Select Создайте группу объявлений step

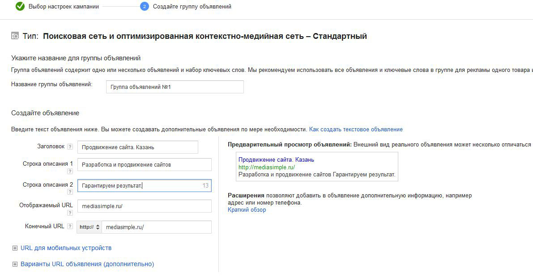[x=192, y=7]
